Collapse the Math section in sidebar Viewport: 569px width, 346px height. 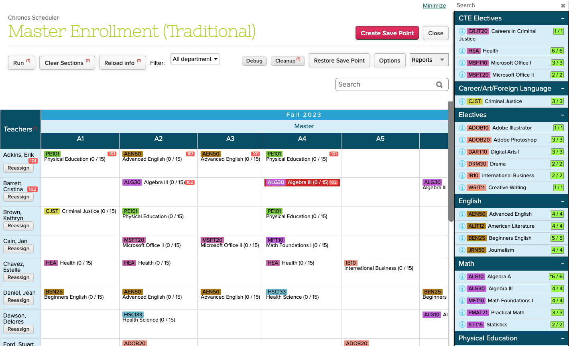(x=563, y=264)
